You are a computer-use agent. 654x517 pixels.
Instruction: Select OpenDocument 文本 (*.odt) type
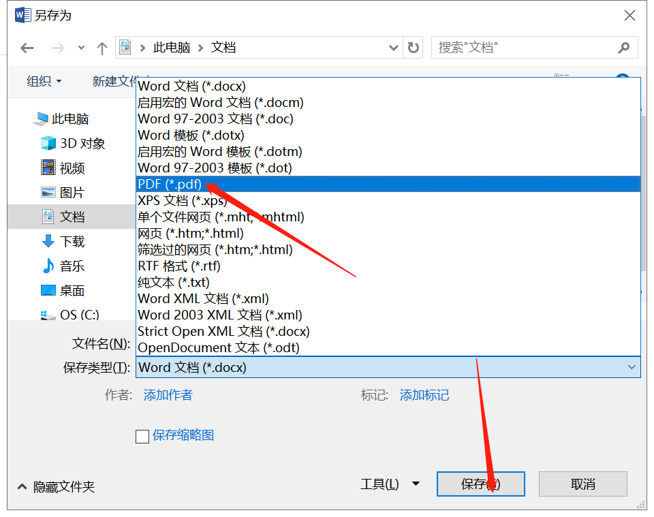(388, 347)
